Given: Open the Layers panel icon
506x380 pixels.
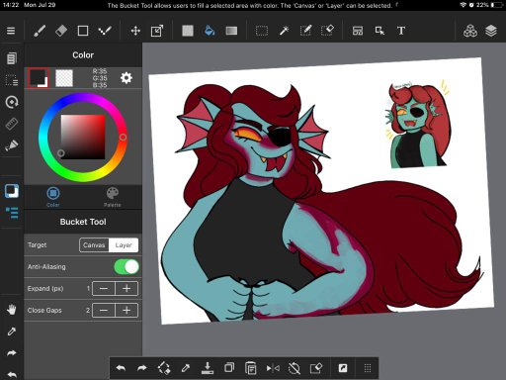Looking at the screenshot, I should pyautogui.click(x=491, y=31).
